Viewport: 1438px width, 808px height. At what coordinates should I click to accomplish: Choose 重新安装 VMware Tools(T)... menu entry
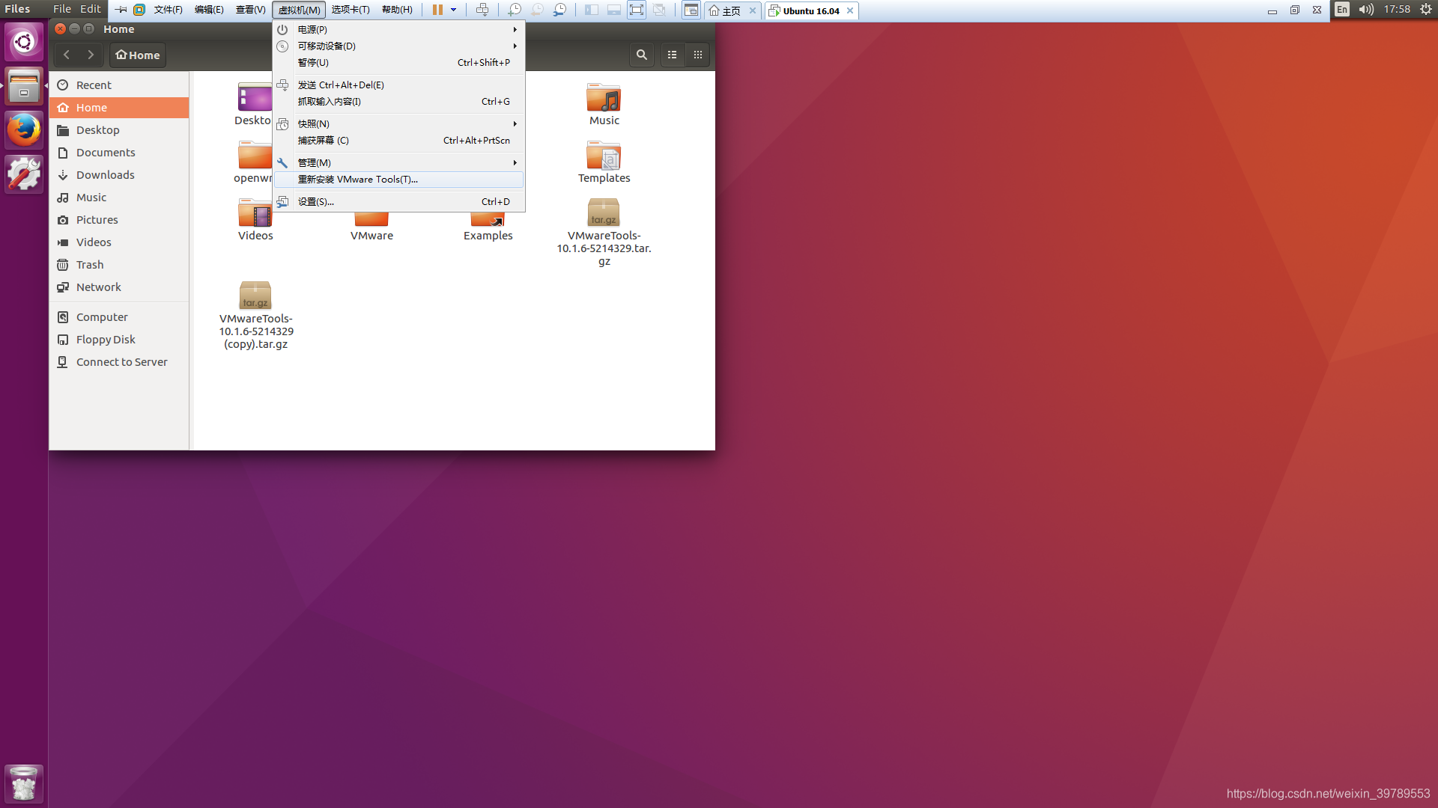pyautogui.click(x=398, y=180)
